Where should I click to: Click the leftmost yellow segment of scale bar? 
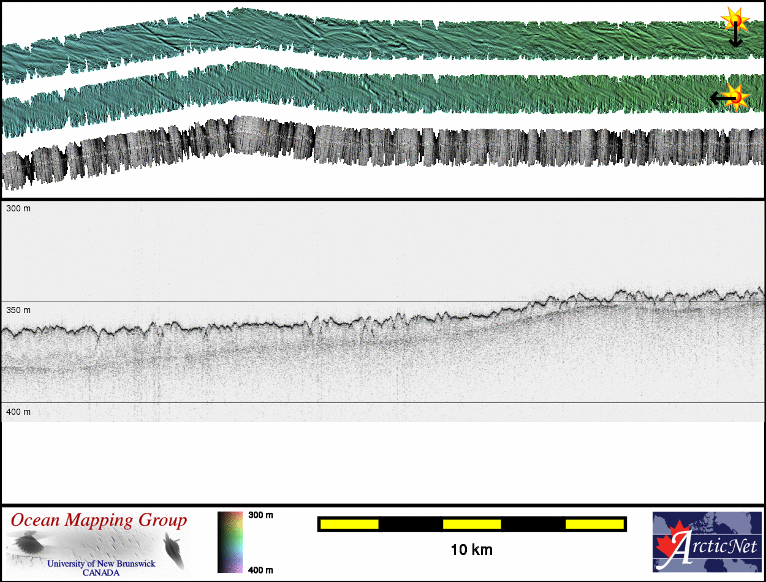[349, 524]
